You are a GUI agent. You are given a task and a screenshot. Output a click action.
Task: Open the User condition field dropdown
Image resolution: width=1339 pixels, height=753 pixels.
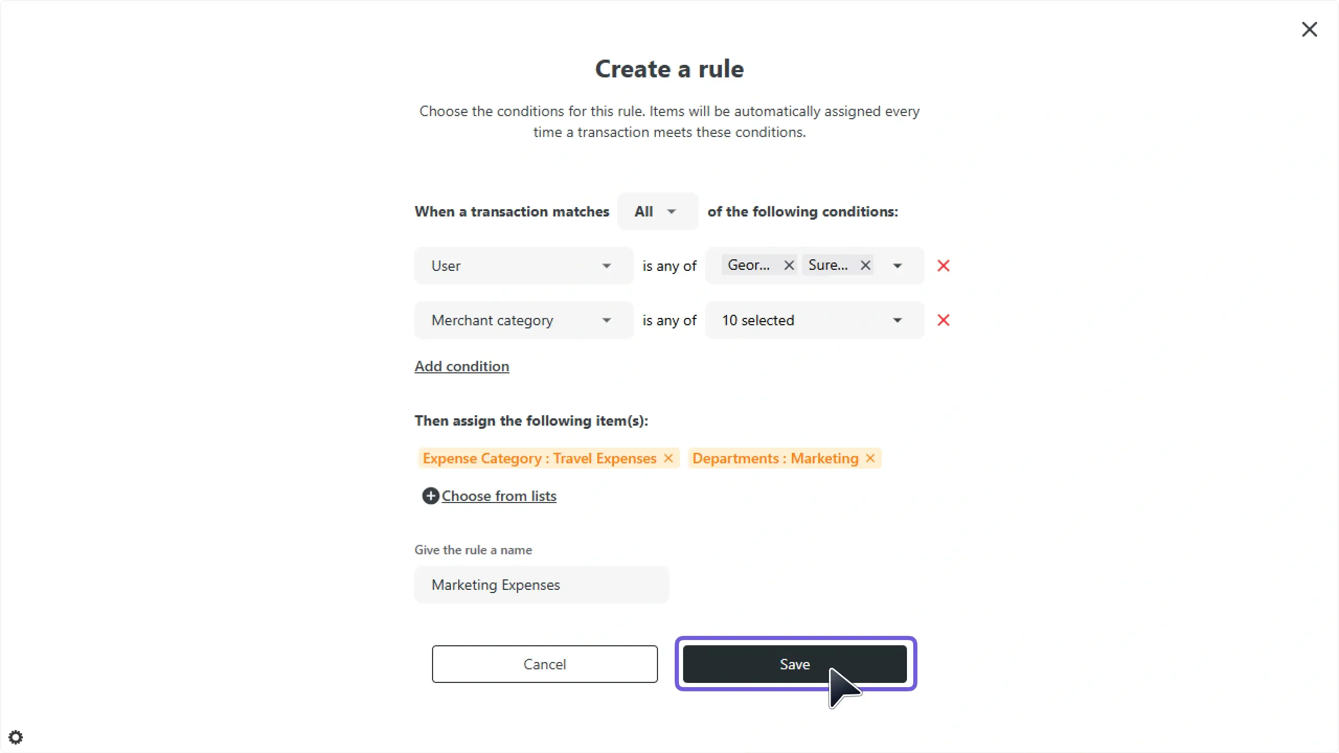(x=524, y=266)
